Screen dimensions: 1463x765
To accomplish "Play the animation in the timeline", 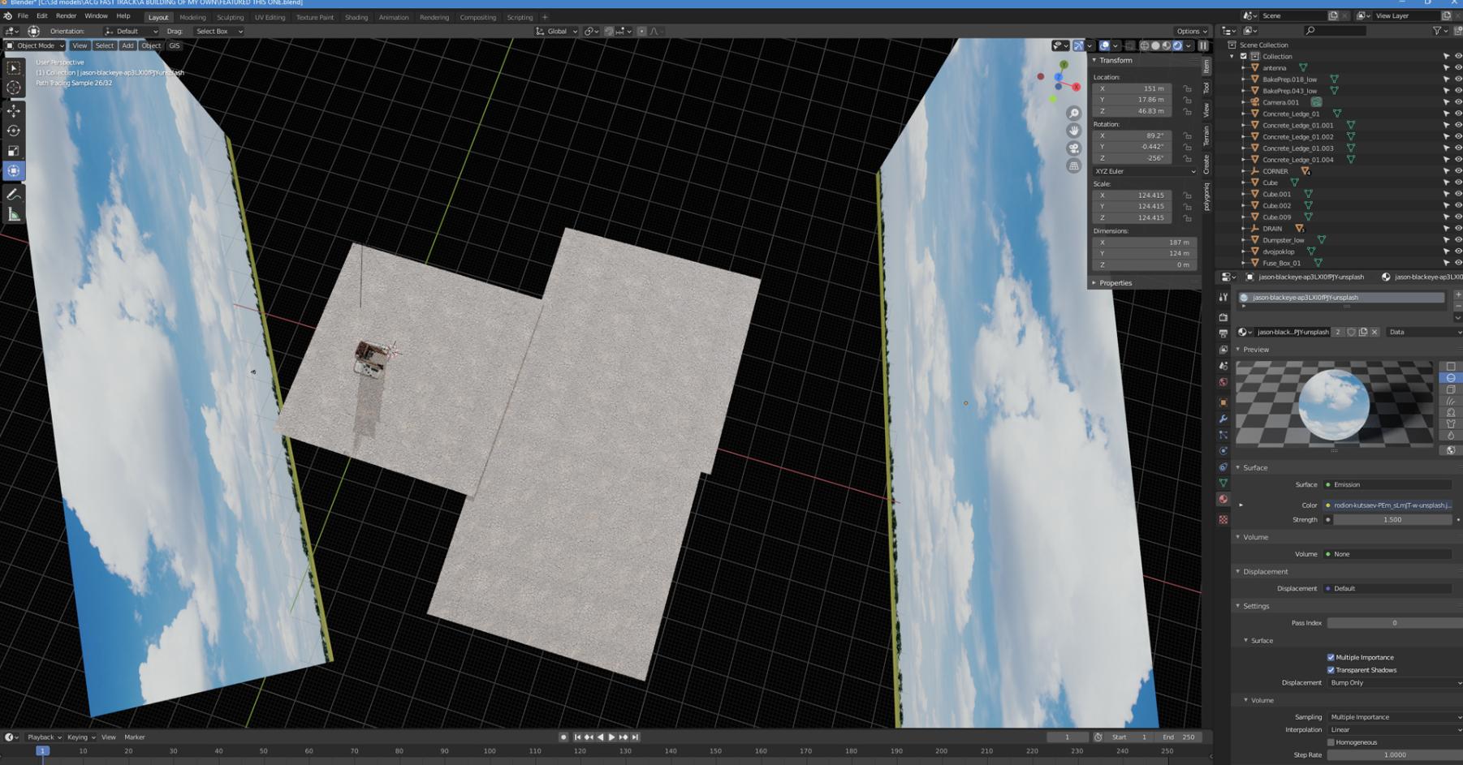I will tap(611, 737).
